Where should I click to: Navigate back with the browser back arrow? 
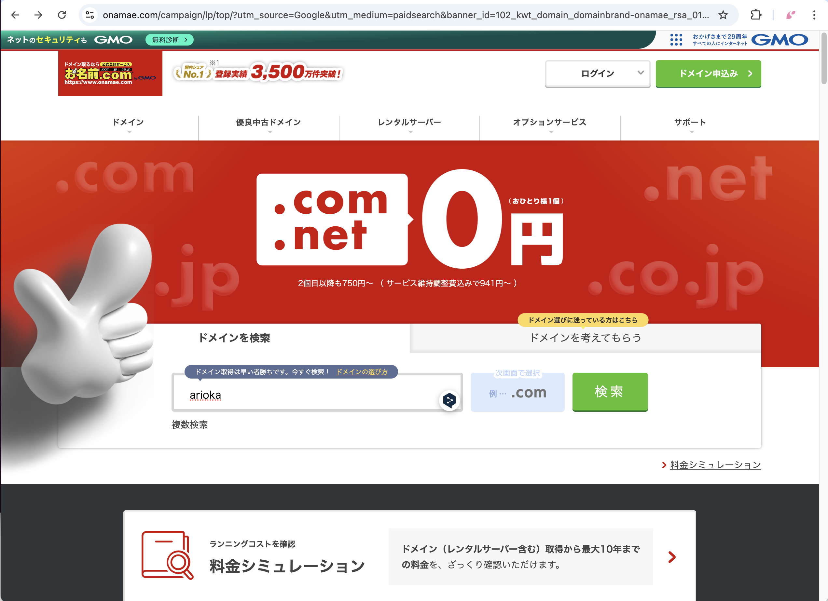click(x=15, y=15)
